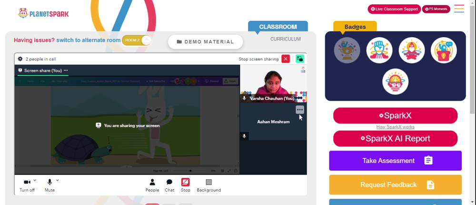Switch to the CURRICULUM tab
476x205 pixels.
(x=285, y=39)
